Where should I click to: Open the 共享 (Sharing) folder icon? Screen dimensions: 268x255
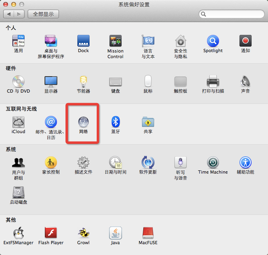pos(148,122)
